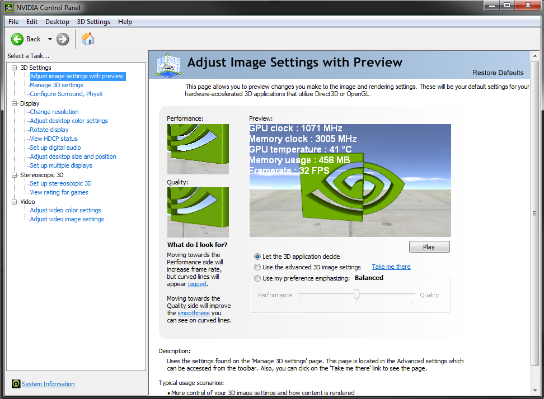This screenshot has height=399, width=544.
Task: Click the scrollbar down arrow
Action: coord(535,391)
